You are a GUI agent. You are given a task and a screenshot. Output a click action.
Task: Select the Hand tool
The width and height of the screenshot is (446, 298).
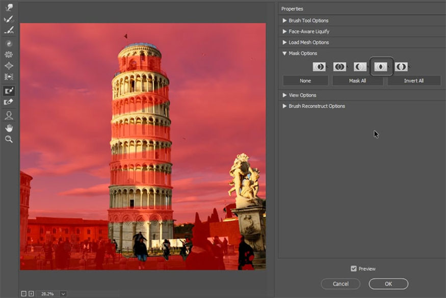(x=9, y=127)
